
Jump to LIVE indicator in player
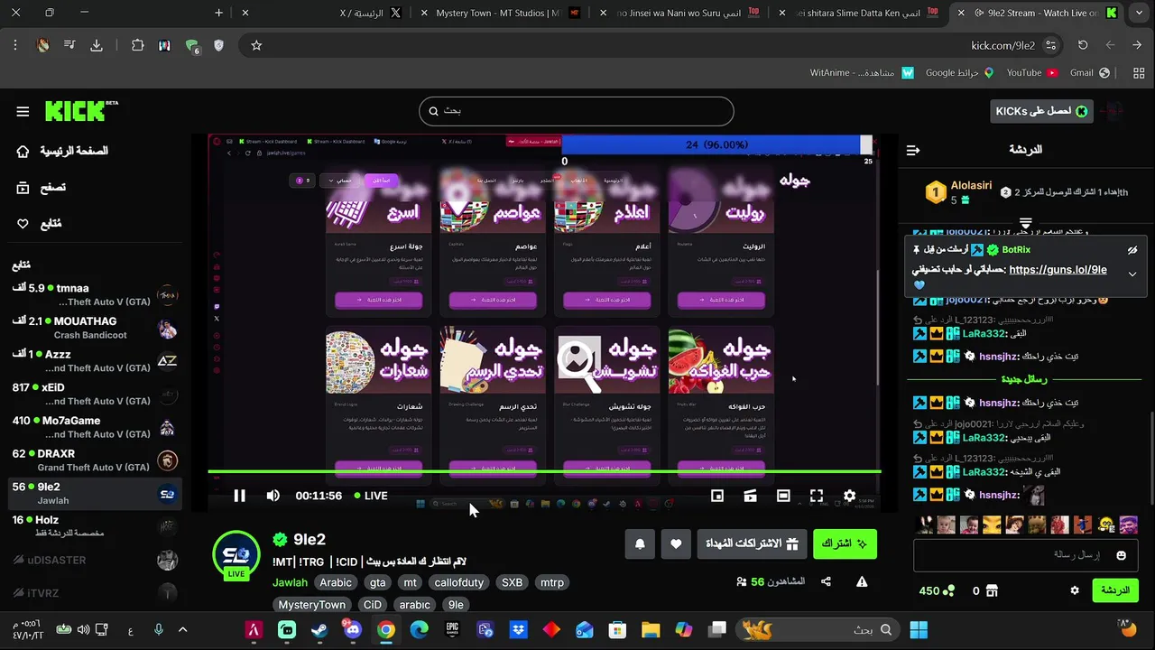coord(371,496)
